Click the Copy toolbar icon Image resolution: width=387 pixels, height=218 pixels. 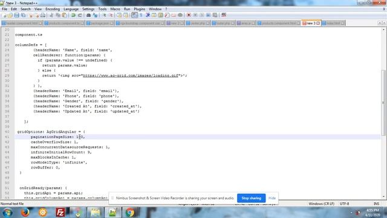pyautogui.click(x=58, y=15)
